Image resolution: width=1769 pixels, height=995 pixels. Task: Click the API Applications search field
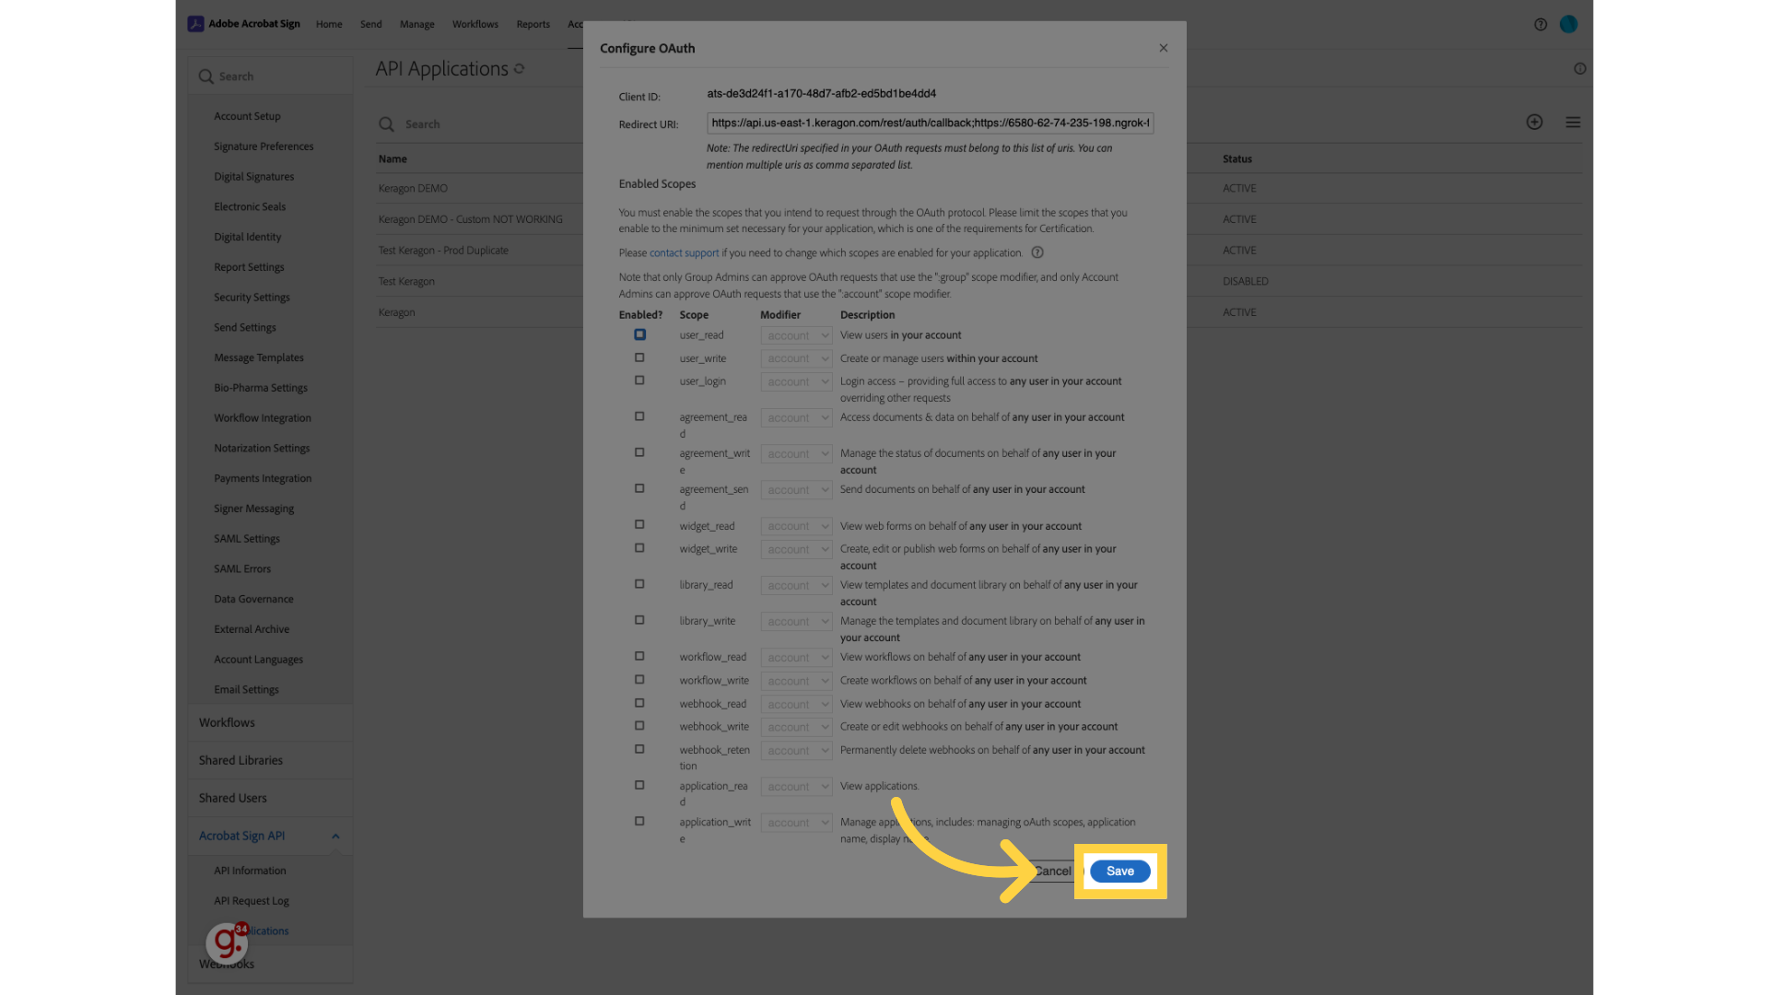(x=479, y=124)
